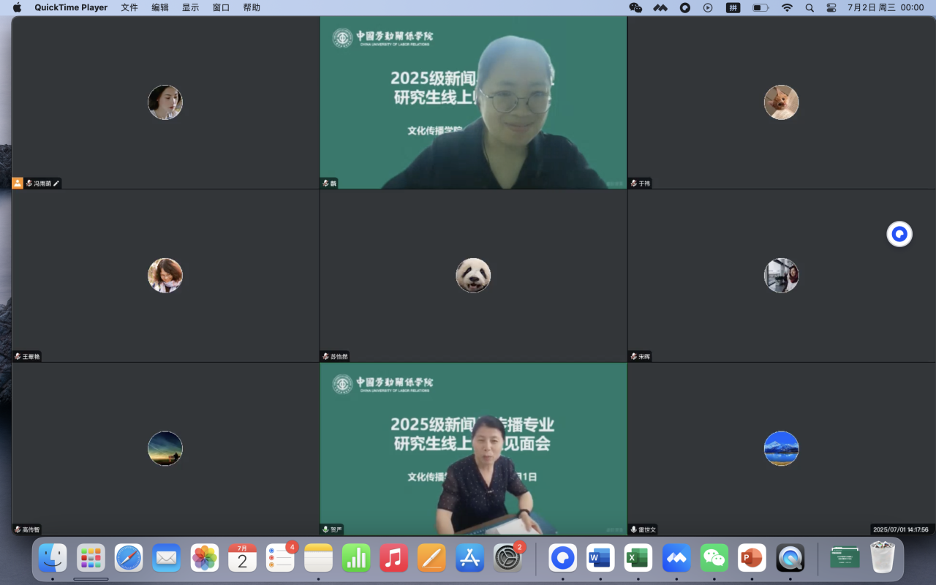Screen dimensions: 936x585
Task: Click the play circle icon in menu bar
Action: click(708, 7)
